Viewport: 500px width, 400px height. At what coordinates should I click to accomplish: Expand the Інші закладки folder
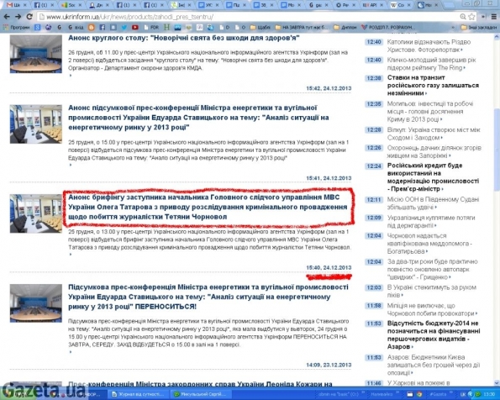[x=479, y=28]
